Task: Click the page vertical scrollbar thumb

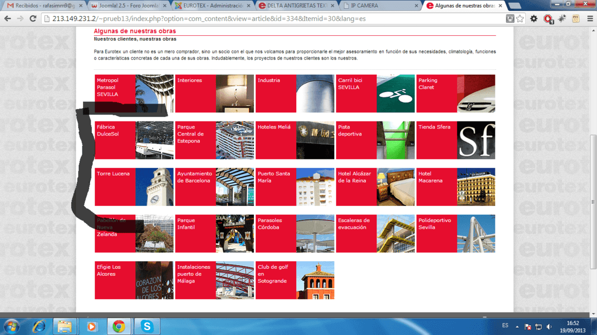Action: [593, 202]
